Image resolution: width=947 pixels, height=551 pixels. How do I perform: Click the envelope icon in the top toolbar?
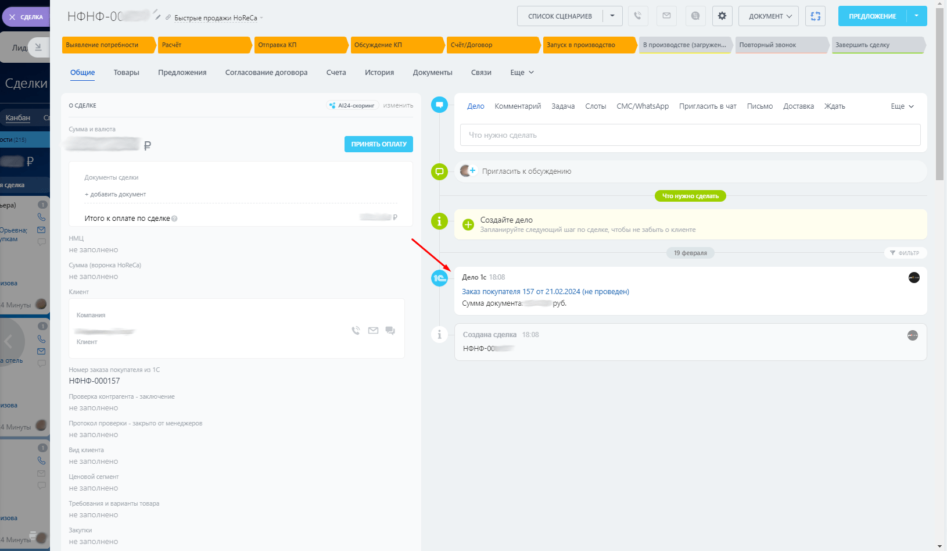point(666,16)
